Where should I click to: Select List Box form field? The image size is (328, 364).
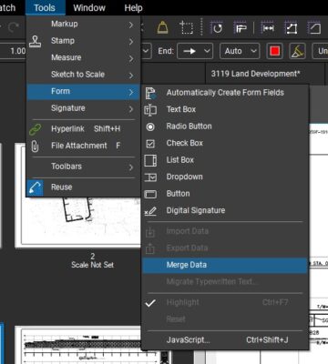click(225, 160)
